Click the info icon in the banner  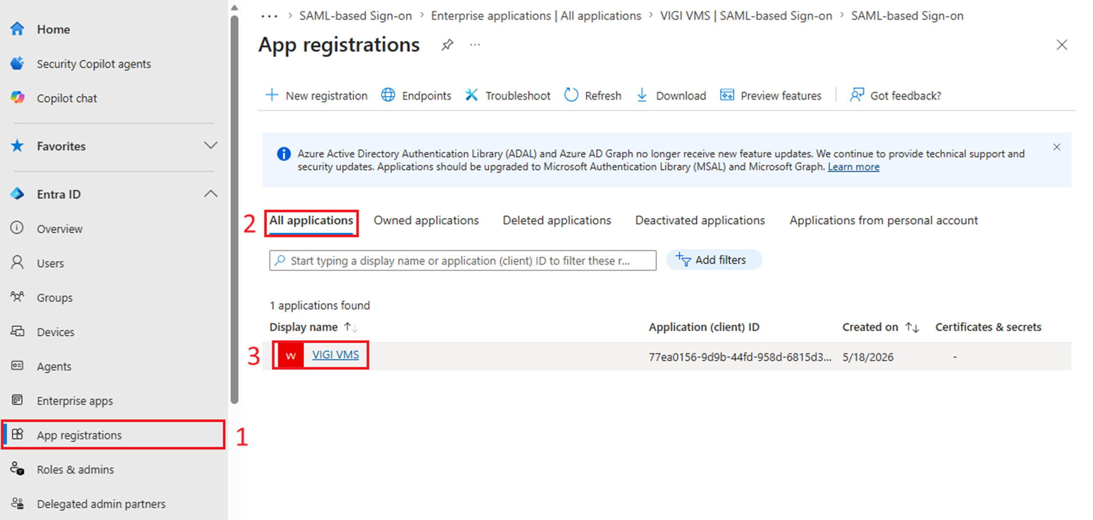(284, 154)
